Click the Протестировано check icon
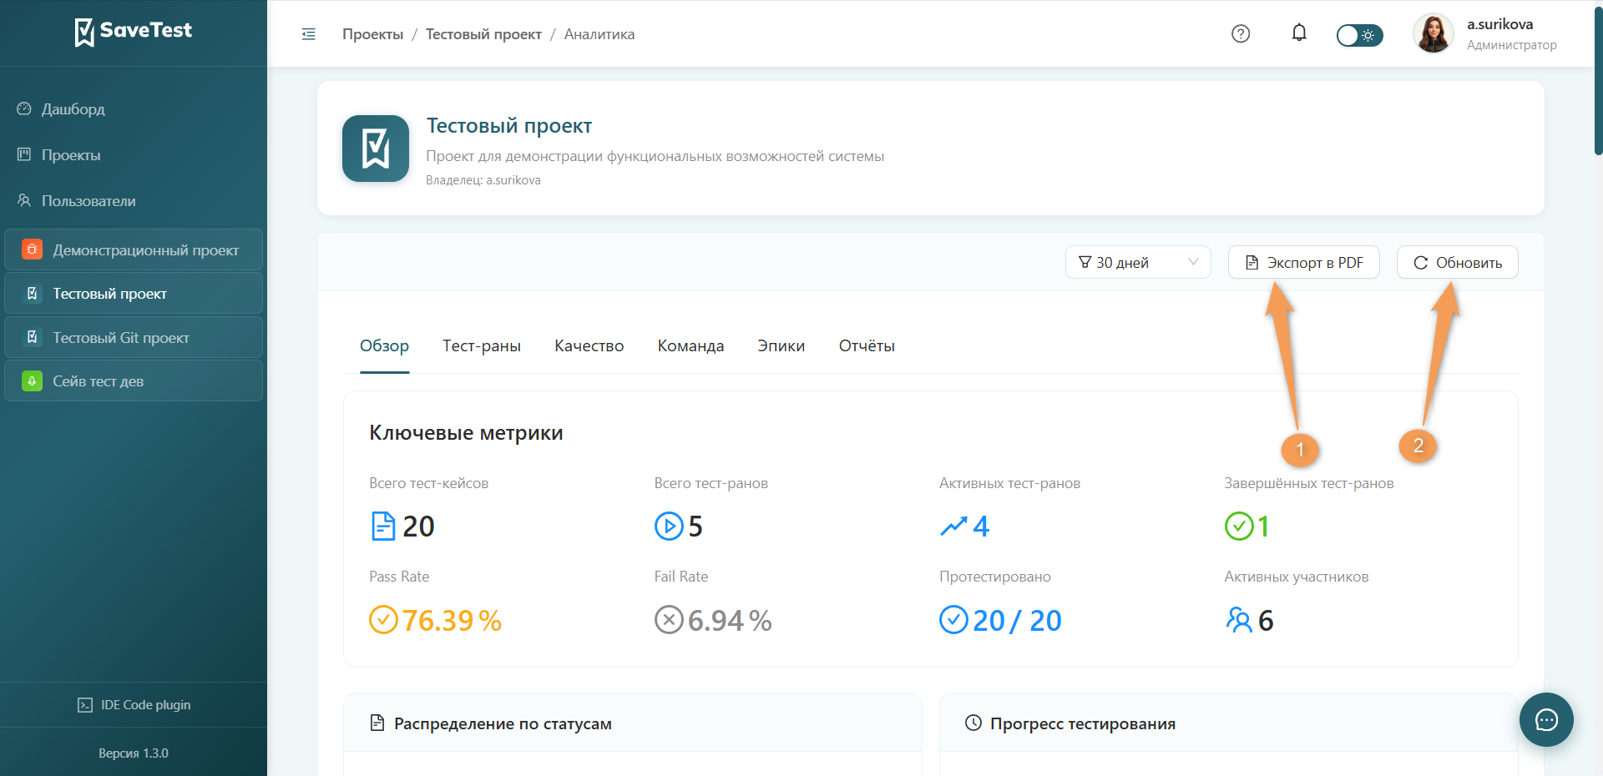The height and width of the screenshot is (776, 1603). point(953,620)
